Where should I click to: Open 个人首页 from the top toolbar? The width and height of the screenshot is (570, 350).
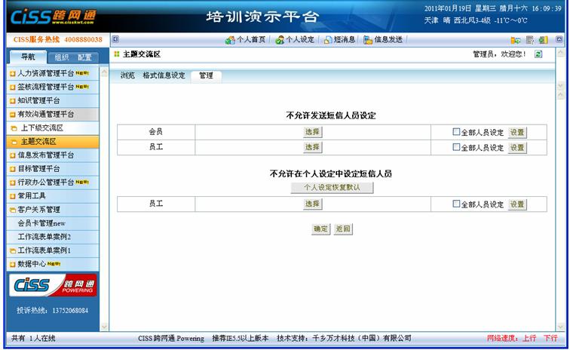246,40
